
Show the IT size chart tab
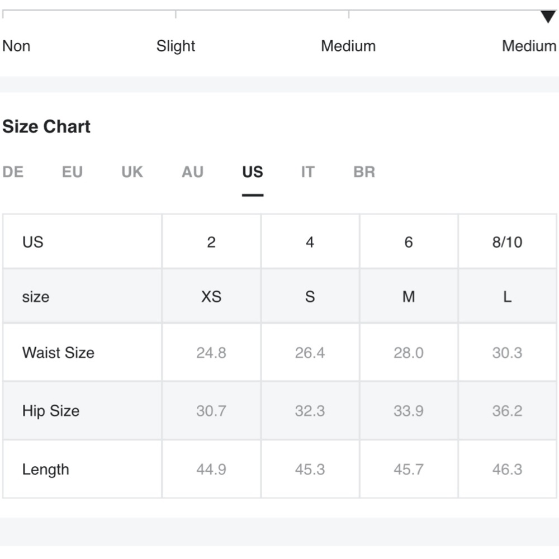308,172
